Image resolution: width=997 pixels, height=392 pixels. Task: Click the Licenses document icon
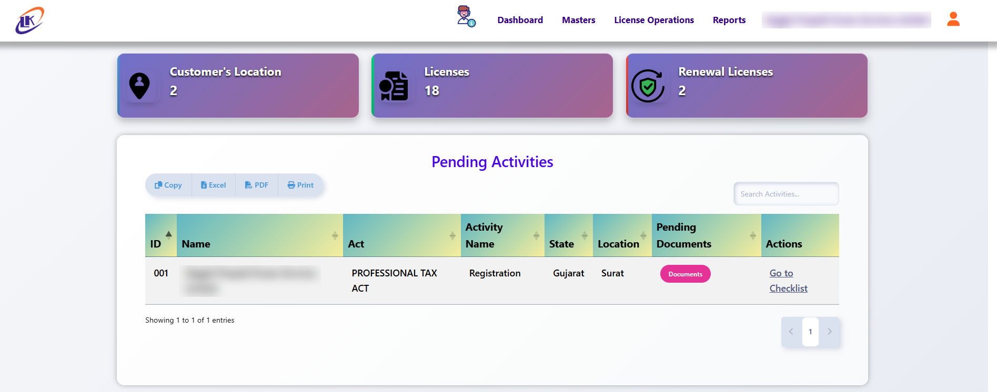point(394,86)
